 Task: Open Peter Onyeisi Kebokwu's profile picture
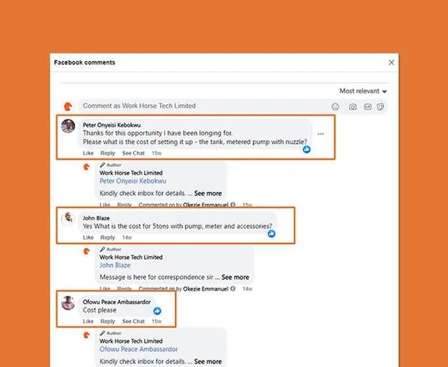pos(68,126)
